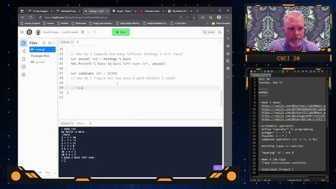The width and height of the screenshot is (336, 189).
Task: Switch to the Console tab
Action: [65, 123]
